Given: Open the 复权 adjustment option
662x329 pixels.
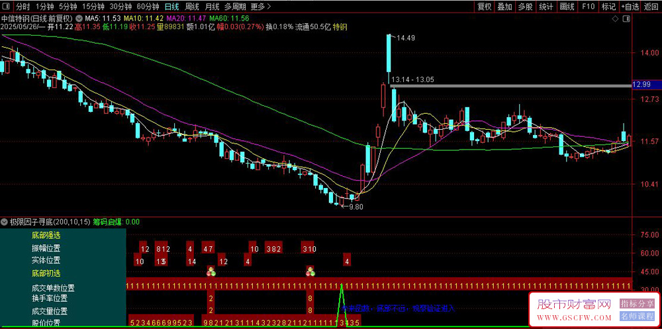Looking at the screenshot, I should pos(485,7).
